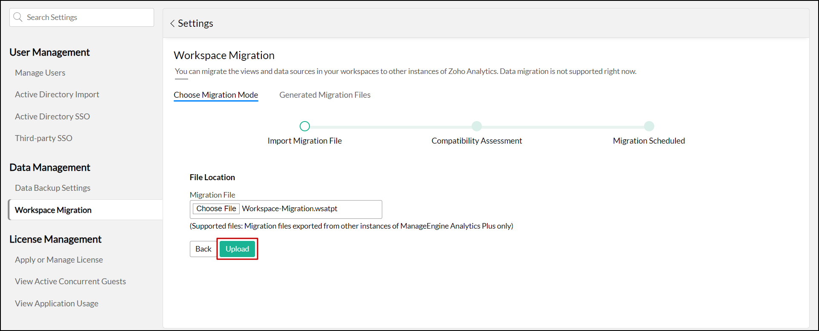This screenshot has height=331, width=819.
Task: Switch to Generated Migration Files tab
Action: [325, 95]
